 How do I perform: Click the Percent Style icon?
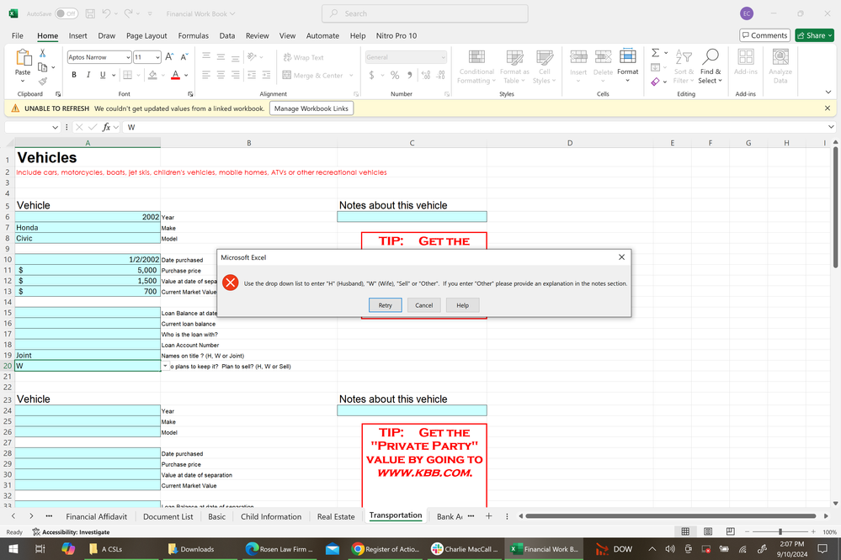point(393,75)
